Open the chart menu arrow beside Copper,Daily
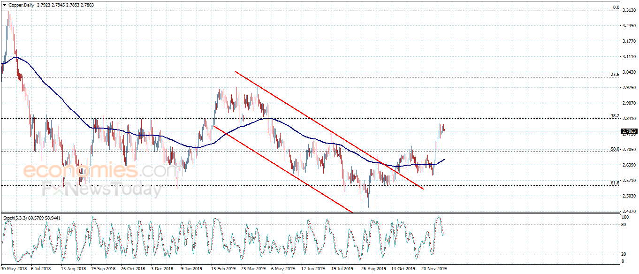The height and width of the screenshot is (274, 639). click(4, 4)
